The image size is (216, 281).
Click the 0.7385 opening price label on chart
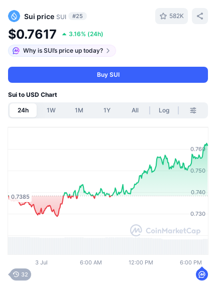(x=20, y=197)
